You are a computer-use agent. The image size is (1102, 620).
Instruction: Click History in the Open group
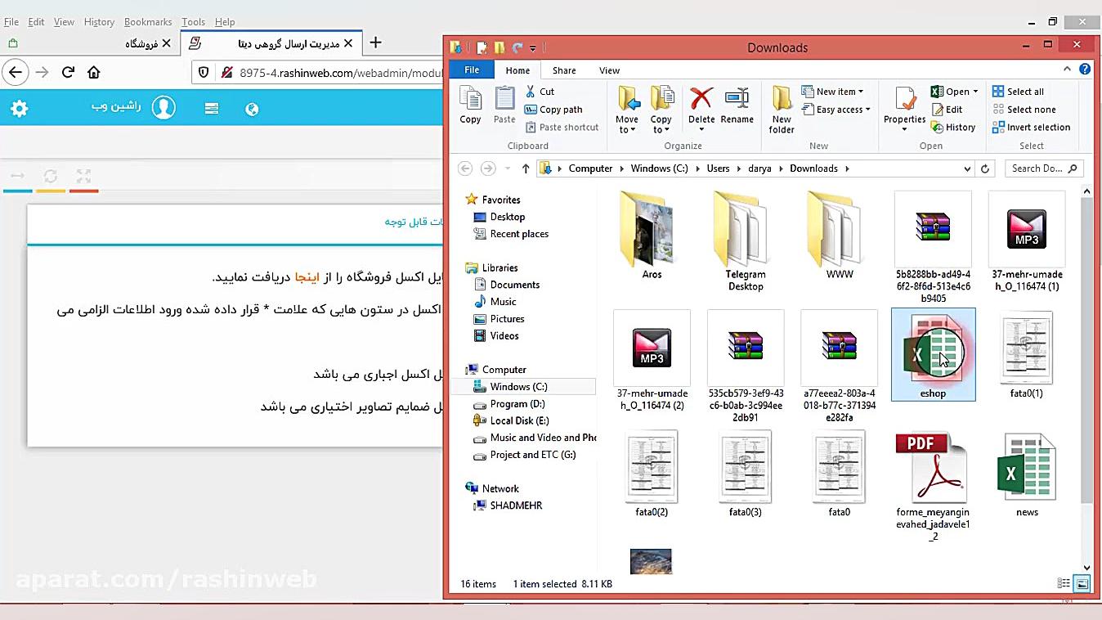coord(953,128)
